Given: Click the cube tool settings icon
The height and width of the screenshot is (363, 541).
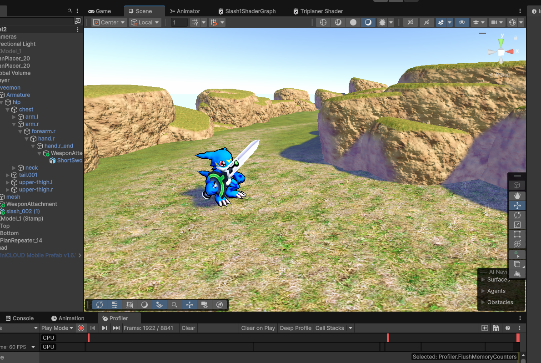Looking at the screenshot, I should (517, 186).
